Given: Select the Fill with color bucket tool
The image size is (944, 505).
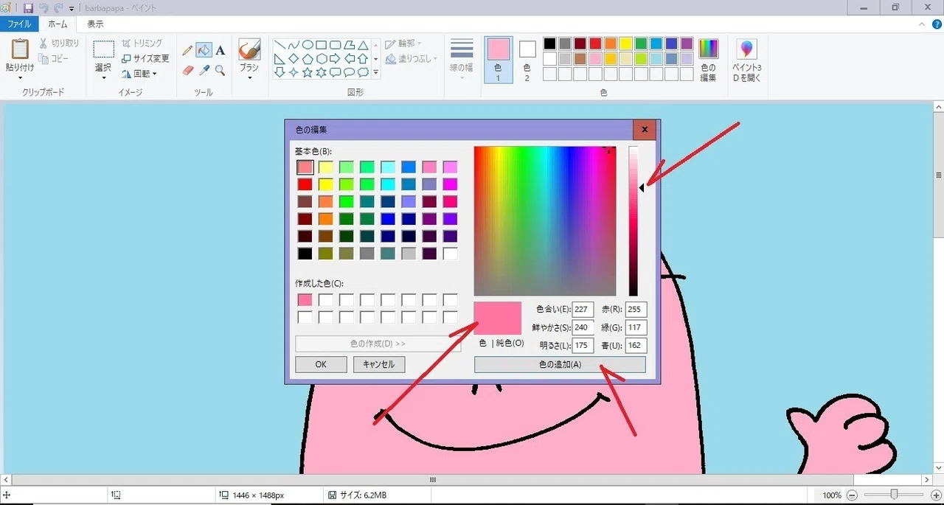Looking at the screenshot, I should 204,50.
